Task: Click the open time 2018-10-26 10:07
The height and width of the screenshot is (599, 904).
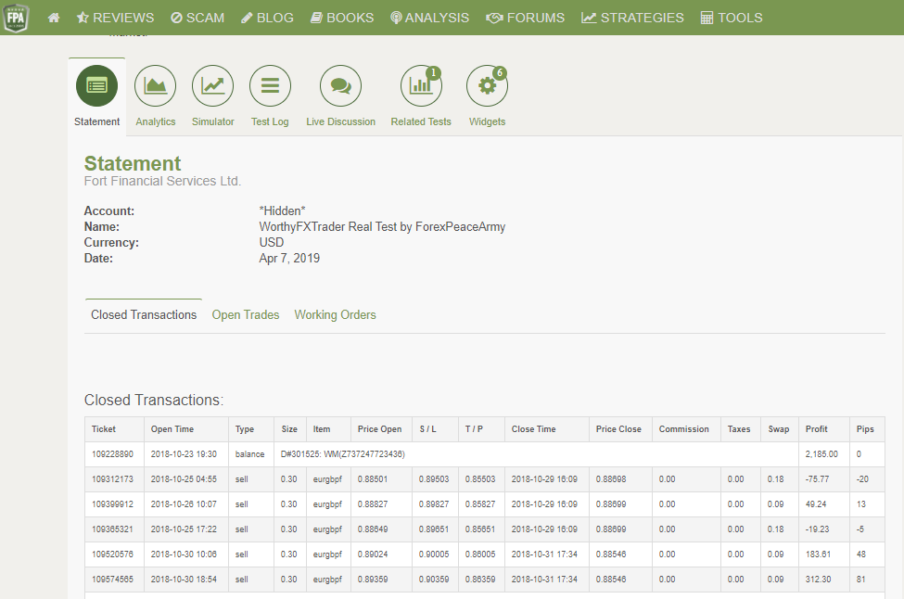Action: 184,503
